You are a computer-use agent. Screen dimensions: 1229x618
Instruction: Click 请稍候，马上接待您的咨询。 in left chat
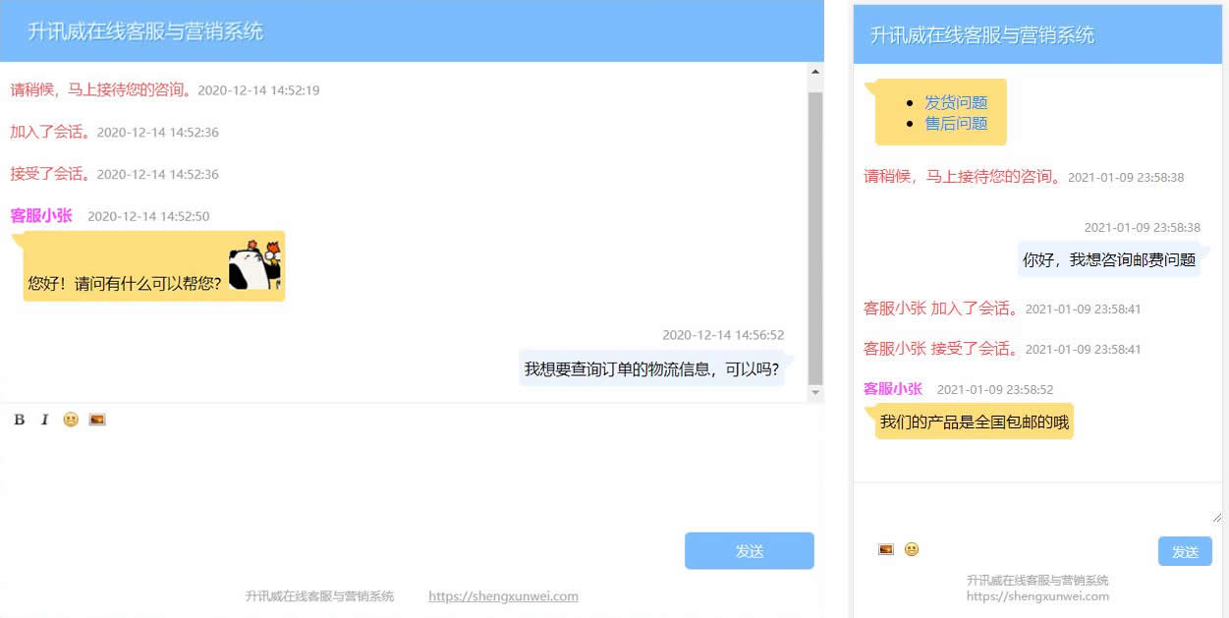click(x=103, y=89)
